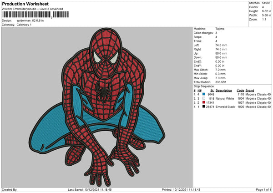Screen dimensions: 273x193
Task: Select the 'Production Worksheet' heading
Action: coord(25,4)
